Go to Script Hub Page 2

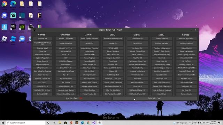coord(155,98)
